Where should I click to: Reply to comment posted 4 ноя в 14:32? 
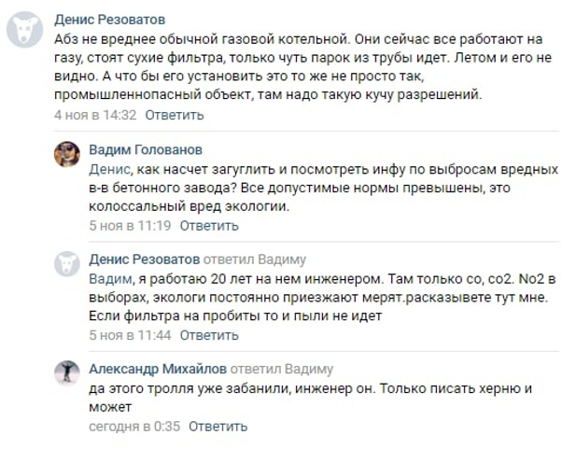pos(175,115)
